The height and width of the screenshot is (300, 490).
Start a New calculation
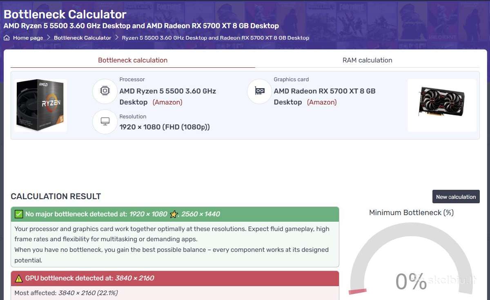(x=456, y=197)
